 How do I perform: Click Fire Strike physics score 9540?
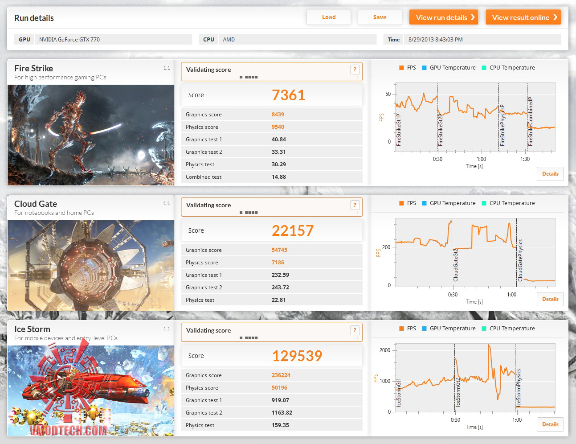(278, 127)
